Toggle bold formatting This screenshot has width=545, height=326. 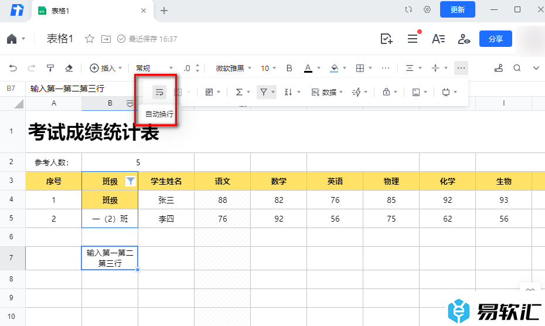click(289, 68)
